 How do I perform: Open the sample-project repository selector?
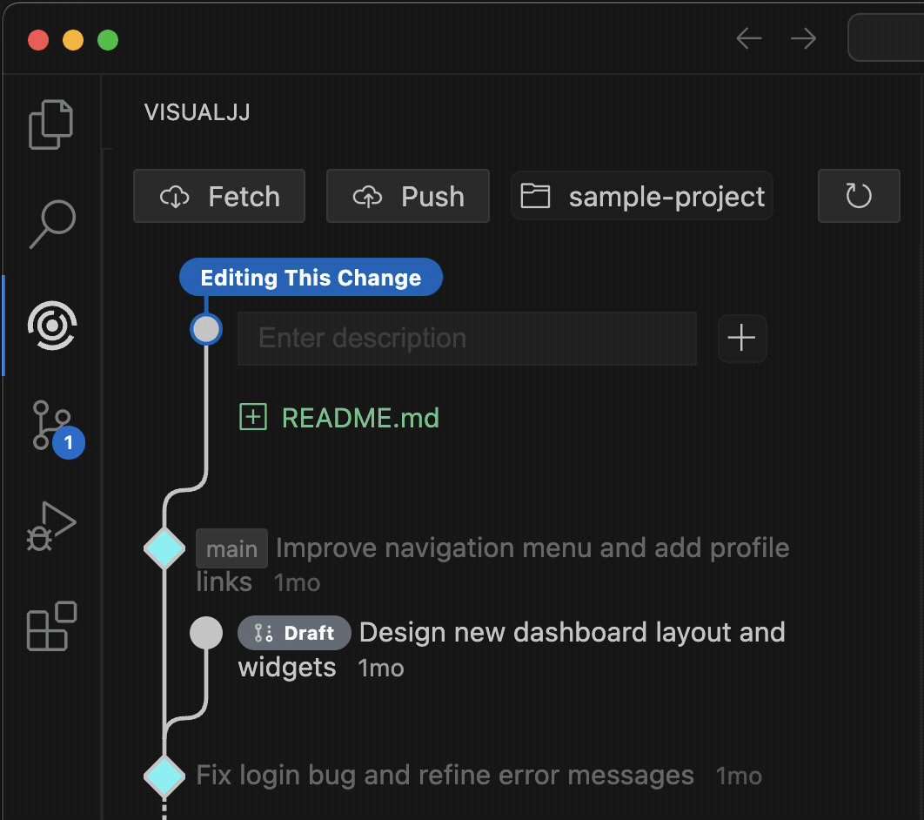click(x=641, y=196)
